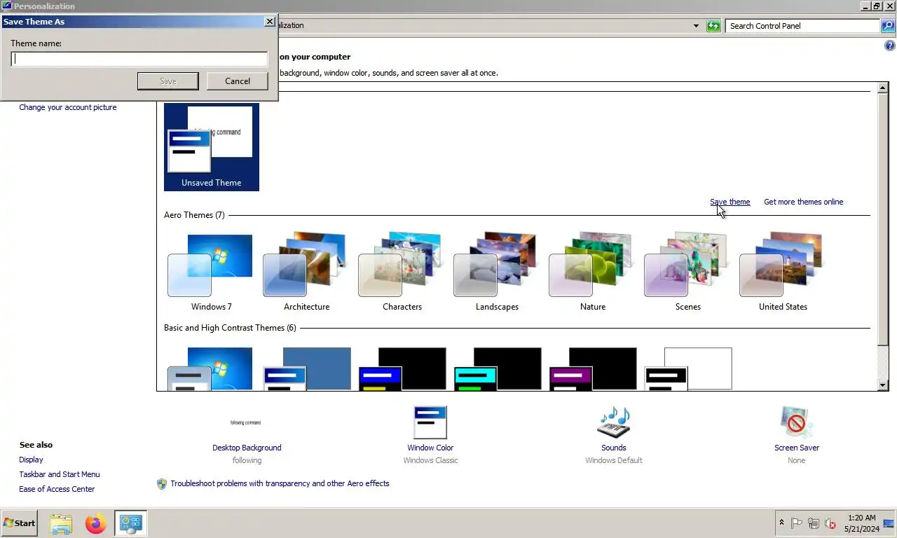The height and width of the screenshot is (538, 897).
Task: Open the Display link under See also
Action: tap(31, 460)
